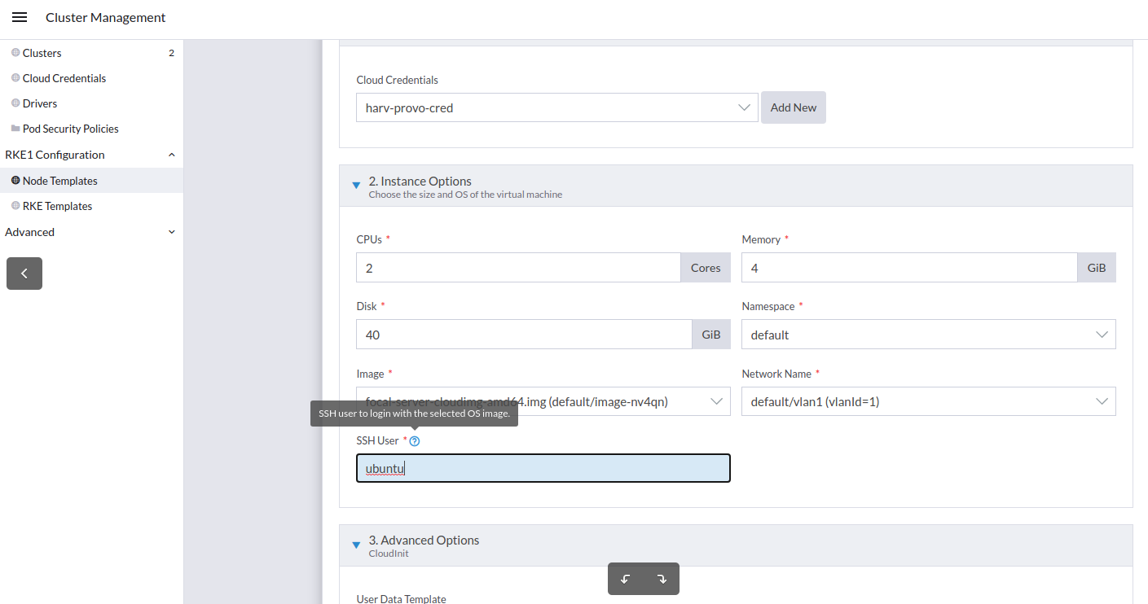Click the SSH User help question-mark icon
Screen dimensions: 1148x604
pyautogui.click(x=414, y=440)
